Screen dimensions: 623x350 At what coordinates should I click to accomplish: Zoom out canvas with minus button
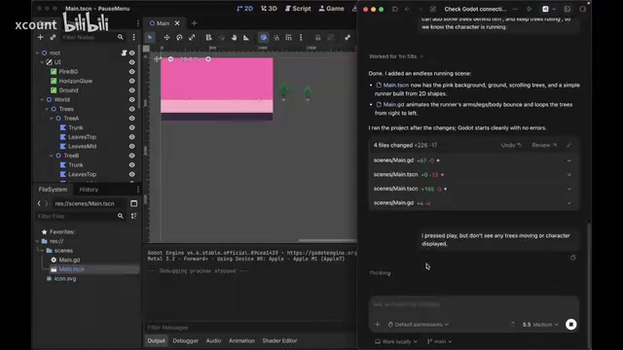click(x=171, y=59)
